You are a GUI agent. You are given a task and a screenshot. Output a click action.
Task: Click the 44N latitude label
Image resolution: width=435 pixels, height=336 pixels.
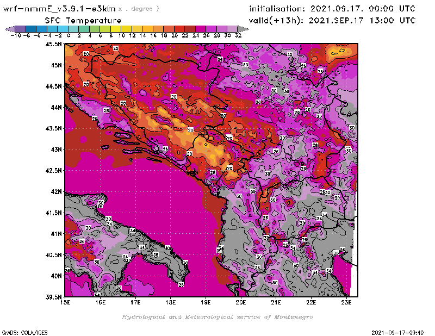(x=56, y=107)
